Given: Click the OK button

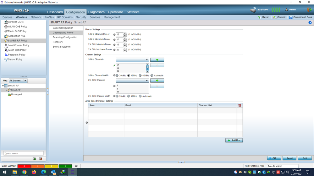Looking at the screenshot, I should point(274,158).
